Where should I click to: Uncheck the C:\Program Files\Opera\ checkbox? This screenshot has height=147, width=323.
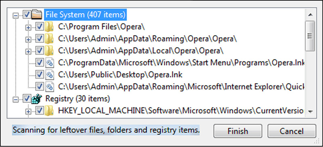(x=40, y=27)
